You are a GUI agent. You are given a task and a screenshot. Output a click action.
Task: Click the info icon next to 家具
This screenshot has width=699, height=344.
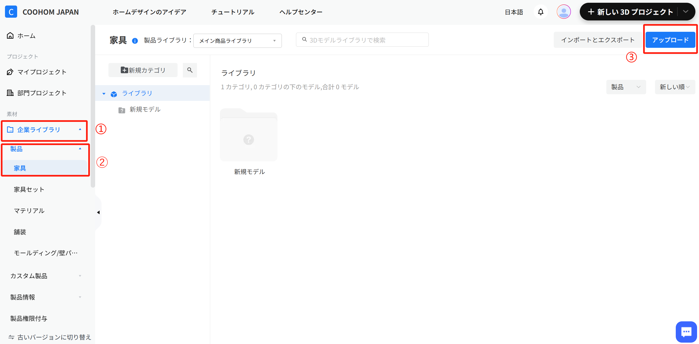tap(135, 41)
